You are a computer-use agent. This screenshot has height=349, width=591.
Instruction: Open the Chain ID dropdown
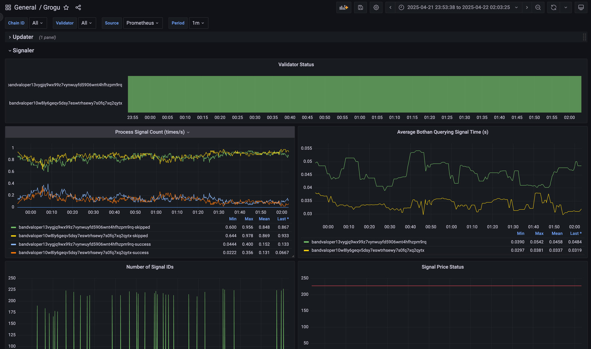(x=38, y=23)
